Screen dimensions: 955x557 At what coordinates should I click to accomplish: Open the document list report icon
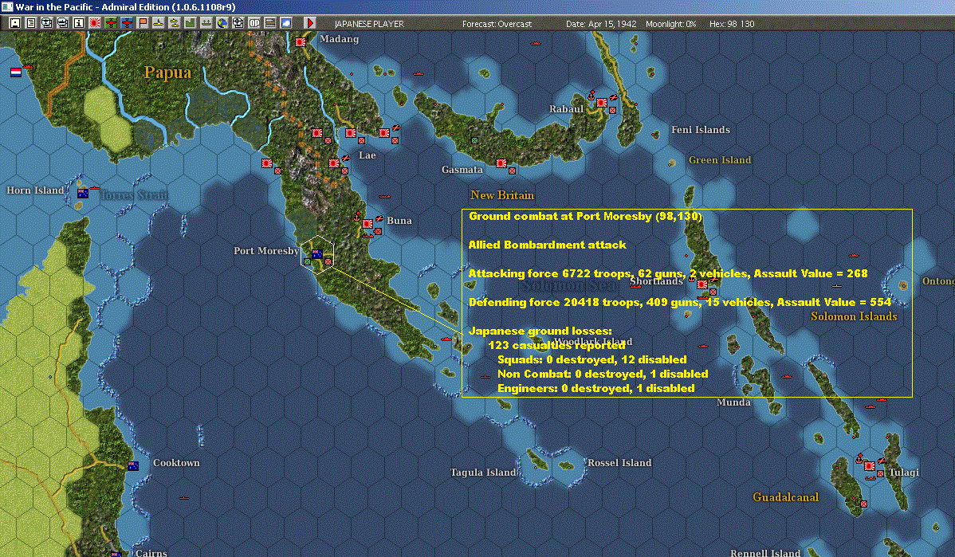click(31, 23)
